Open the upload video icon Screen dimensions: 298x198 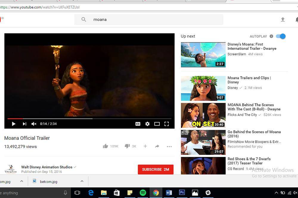[283, 19]
